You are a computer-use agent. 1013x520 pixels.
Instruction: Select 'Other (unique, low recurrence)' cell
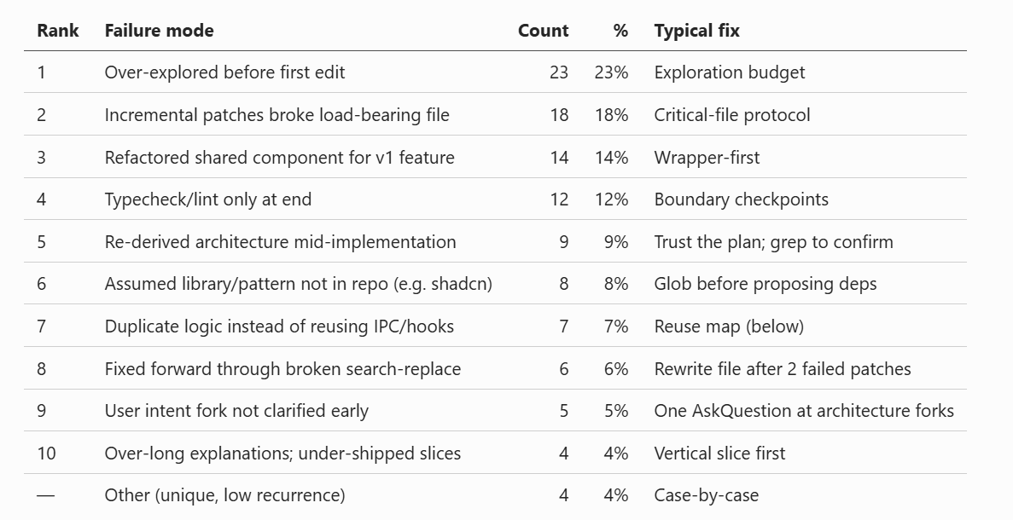click(x=224, y=495)
